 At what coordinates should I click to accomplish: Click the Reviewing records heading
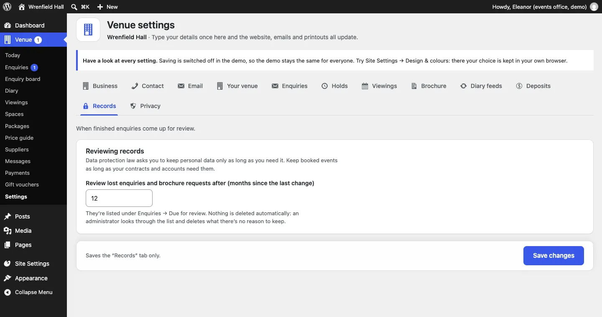115,151
